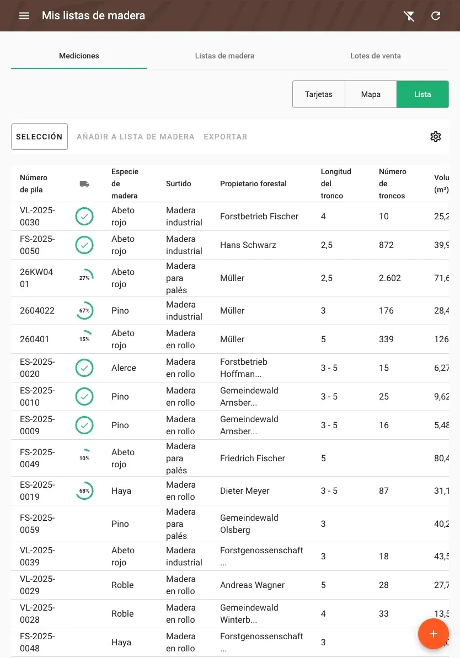This screenshot has height=658, width=460.
Task: Open row 26KW04 01
Action: pos(230,278)
